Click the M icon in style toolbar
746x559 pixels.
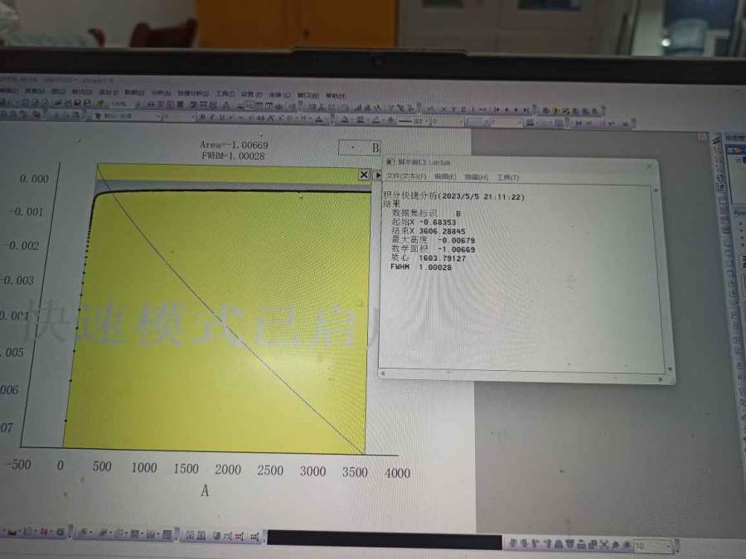[x=579, y=123]
